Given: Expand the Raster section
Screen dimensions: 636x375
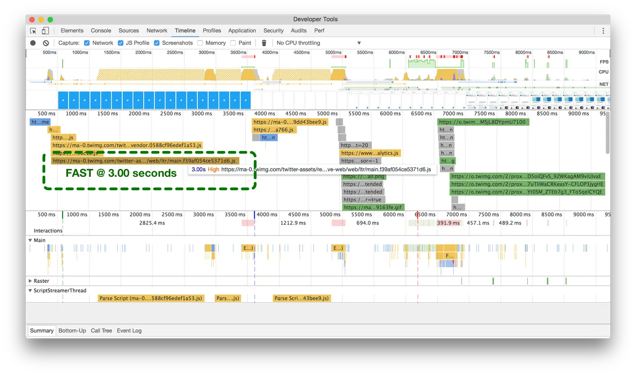Looking at the screenshot, I should coord(30,281).
